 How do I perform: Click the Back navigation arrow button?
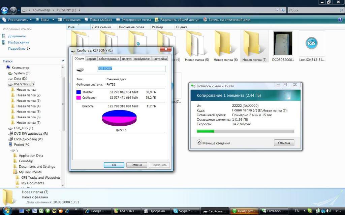(x=4, y=10)
